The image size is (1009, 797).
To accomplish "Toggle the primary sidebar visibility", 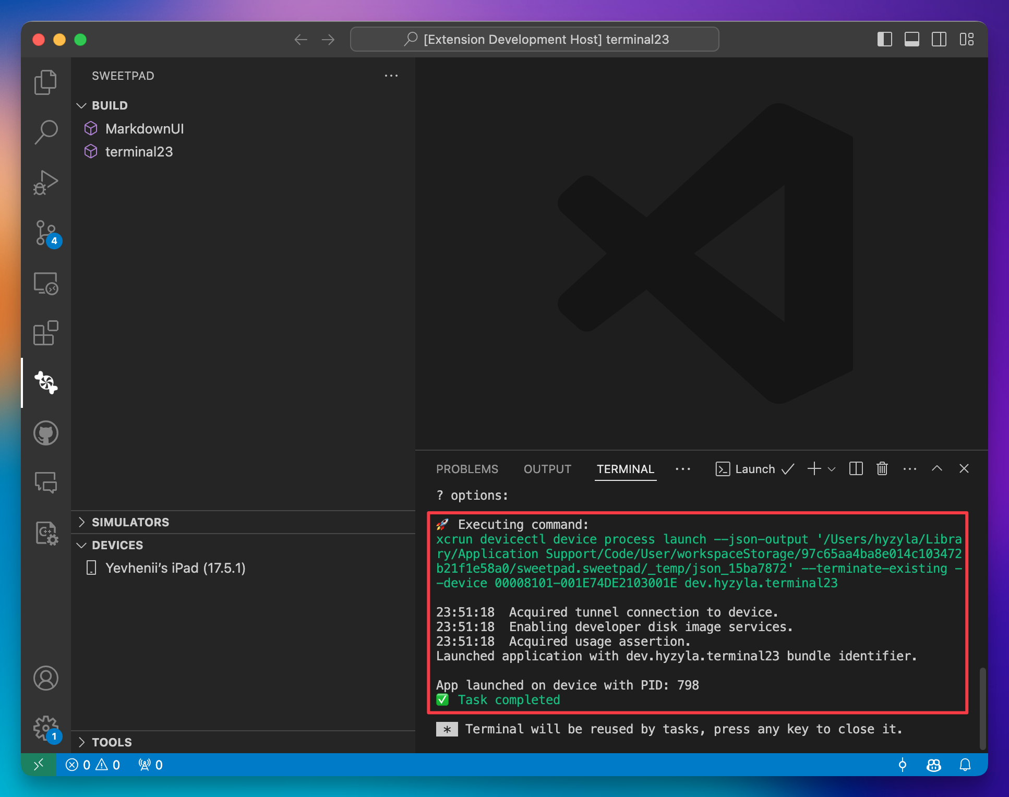I will click(885, 39).
